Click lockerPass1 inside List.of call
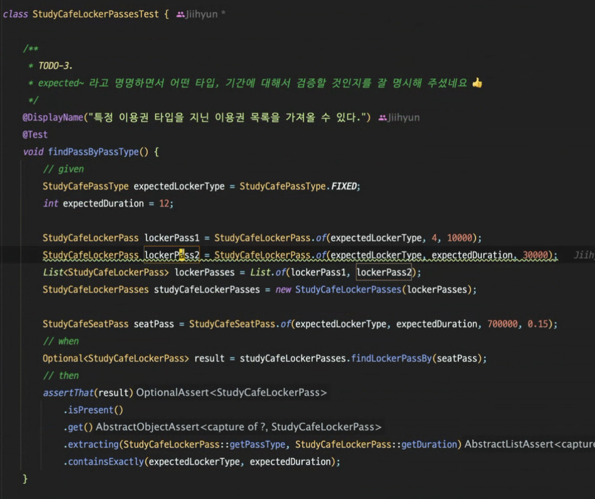Screen dimensions: 595x499 click(319, 272)
